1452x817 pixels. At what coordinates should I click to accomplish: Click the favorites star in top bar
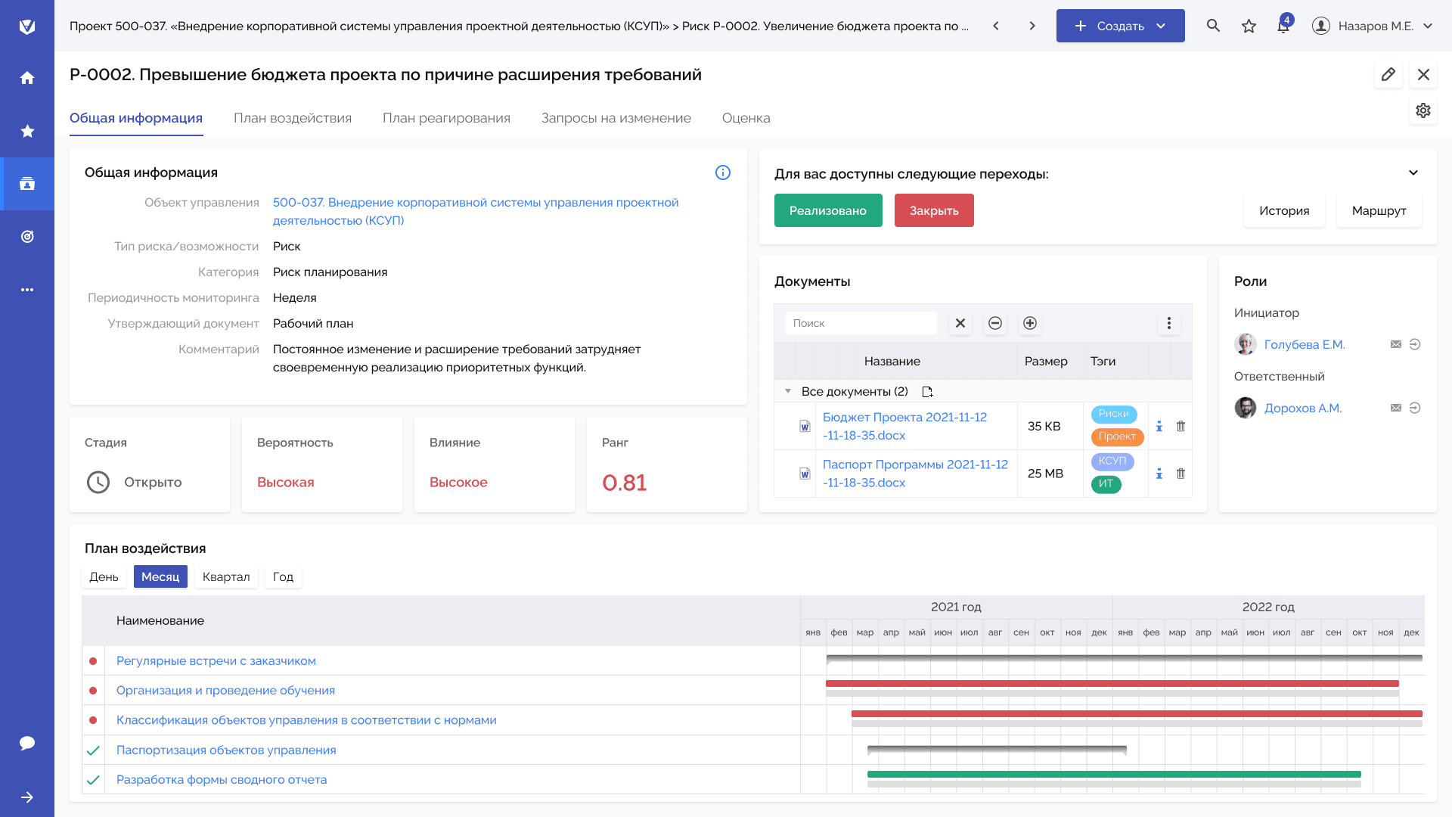[x=1249, y=26]
